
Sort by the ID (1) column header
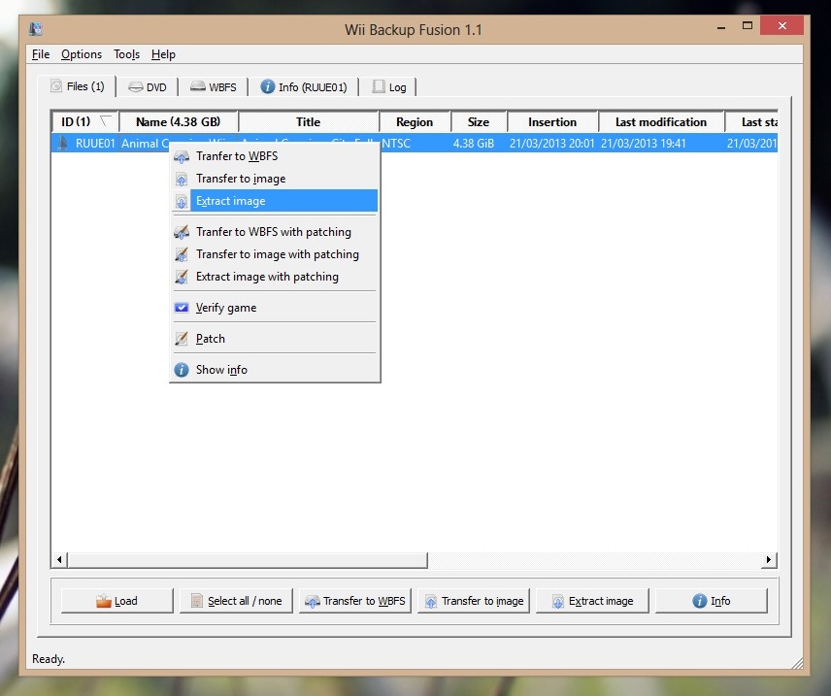click(x=85, y=122)
